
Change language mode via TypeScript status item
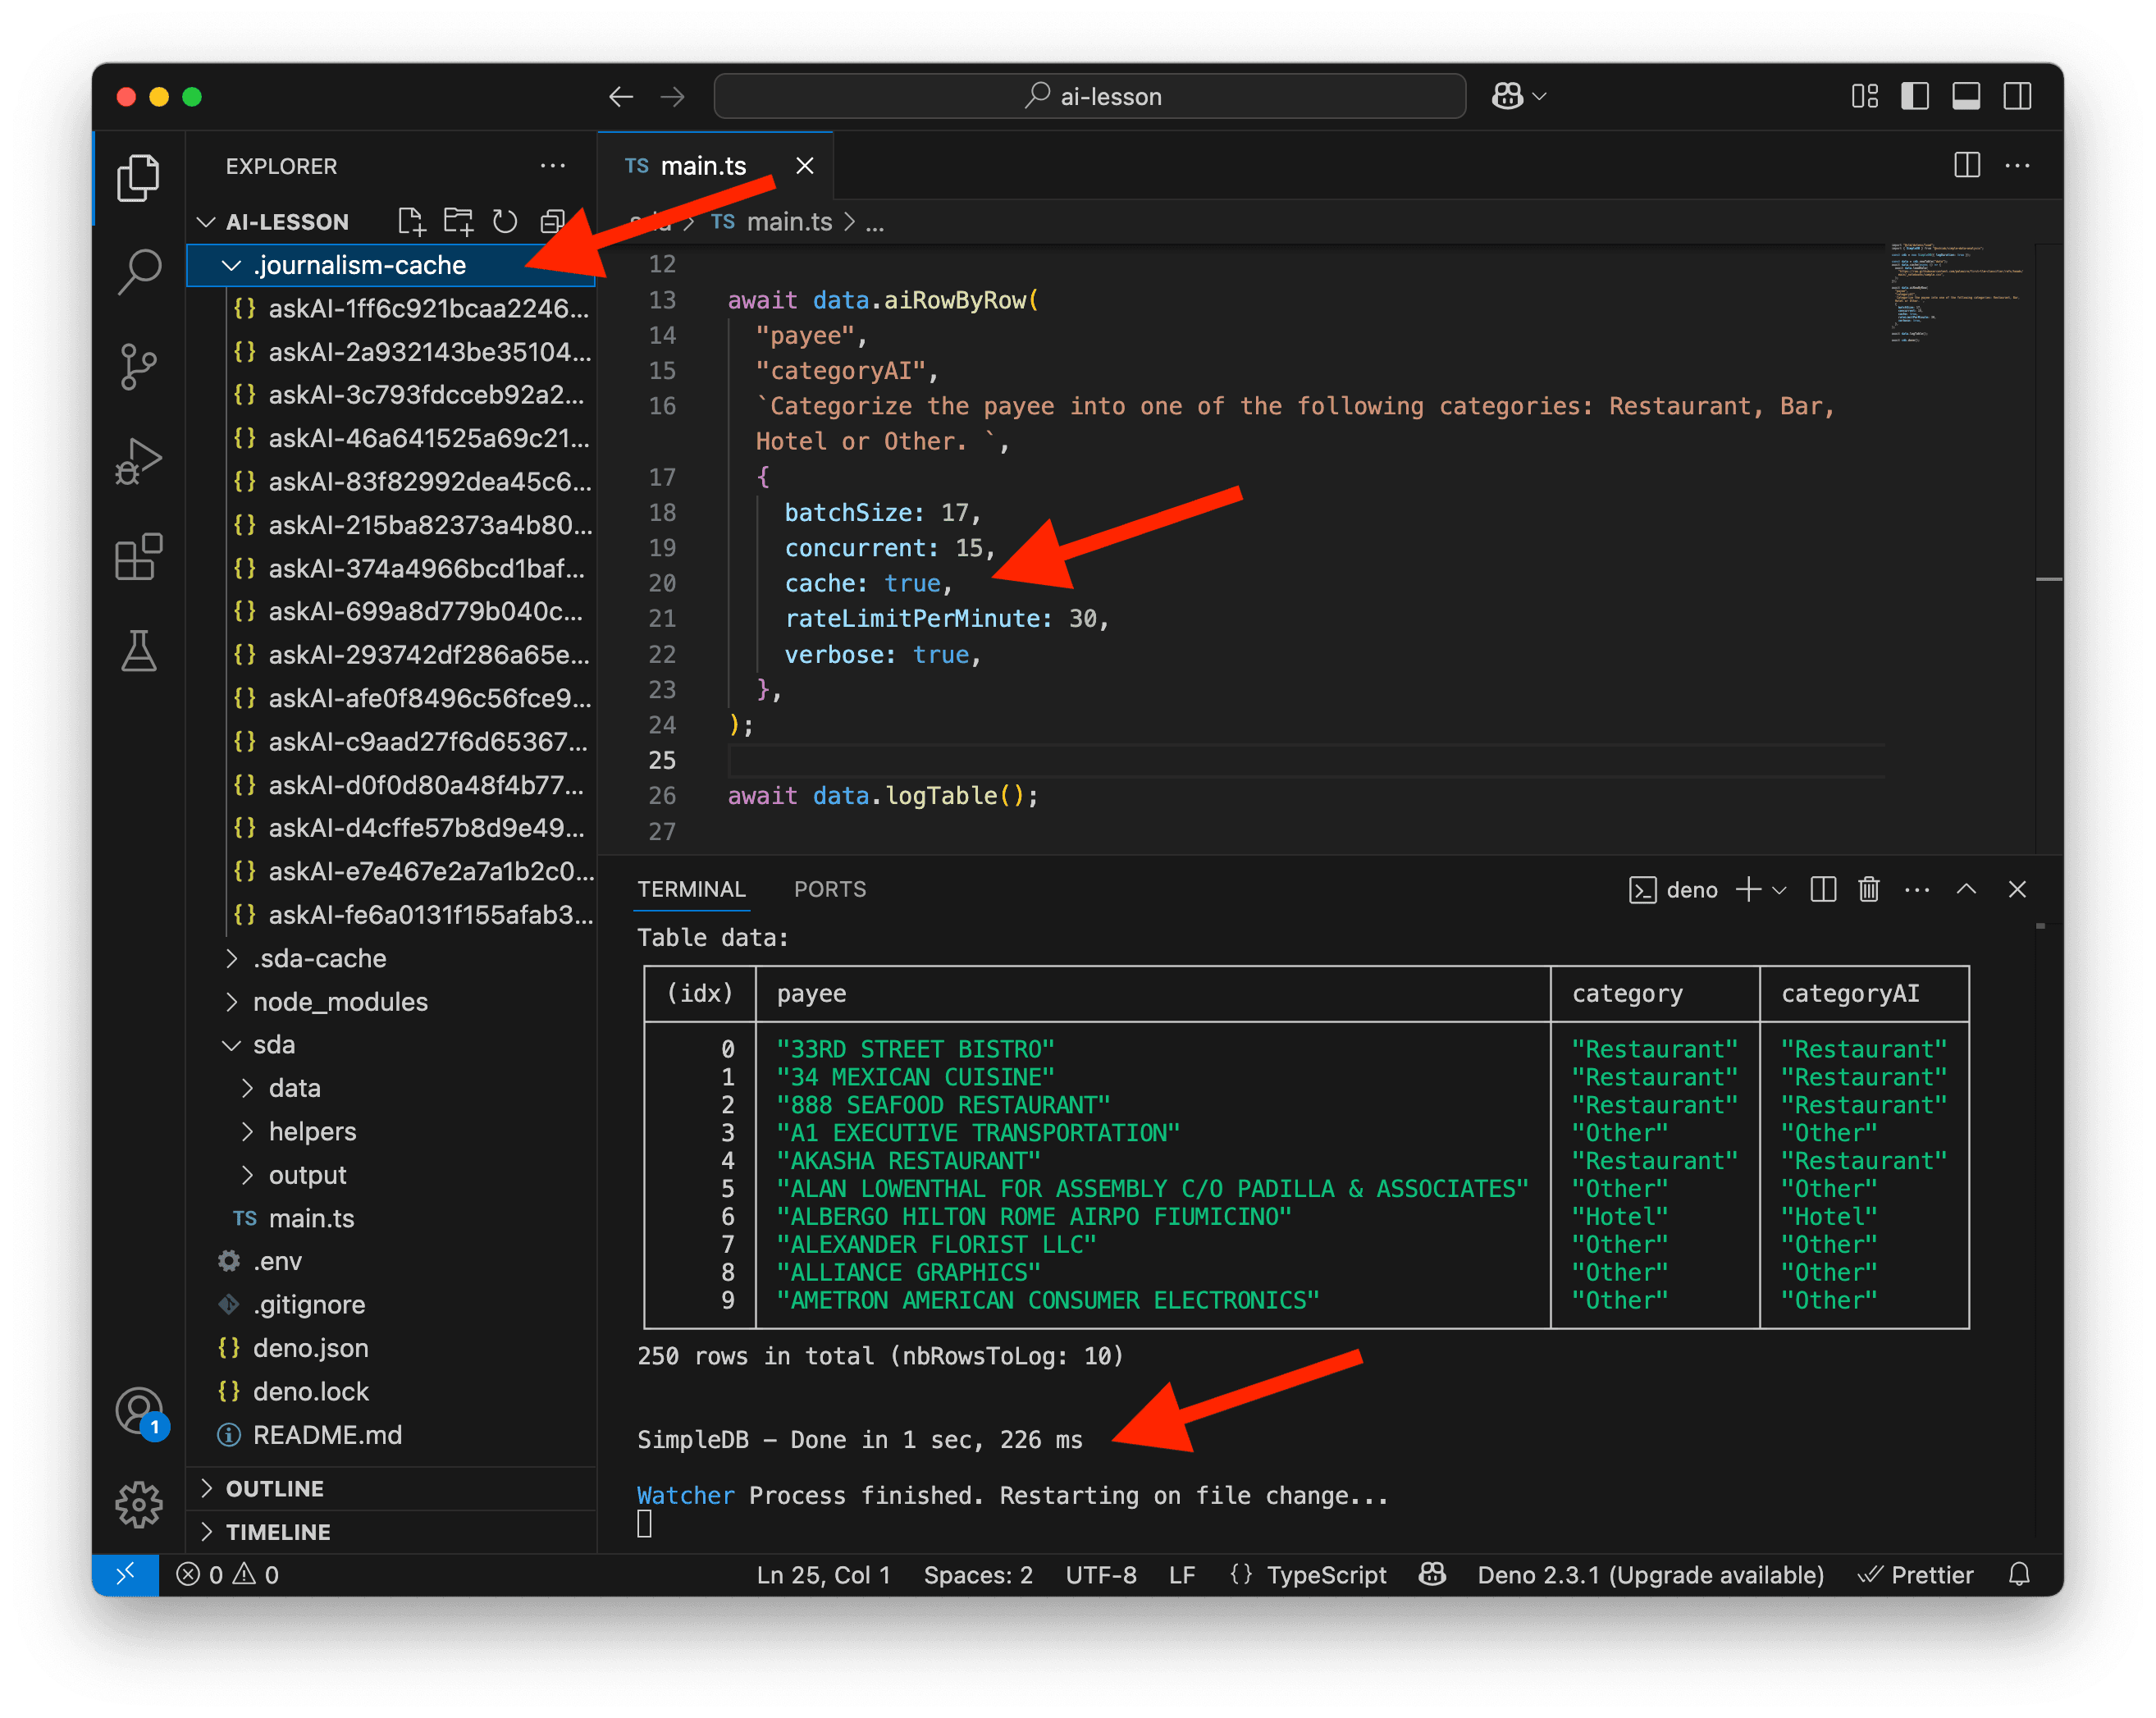pyautogui.click(x=1327, y=1574)
